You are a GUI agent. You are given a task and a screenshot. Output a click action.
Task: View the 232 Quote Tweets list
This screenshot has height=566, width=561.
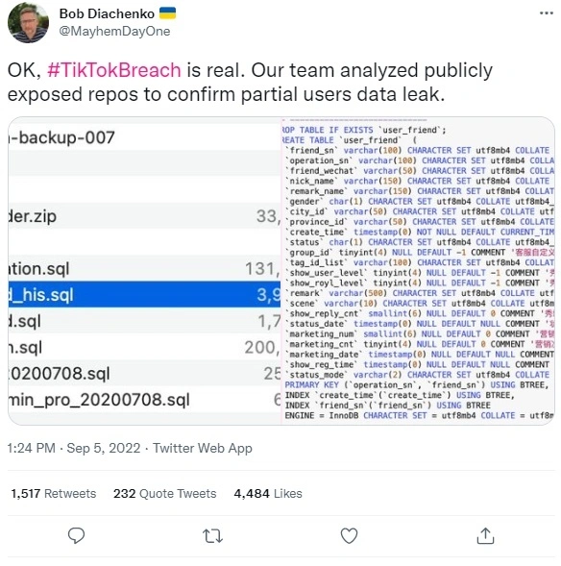165,493
